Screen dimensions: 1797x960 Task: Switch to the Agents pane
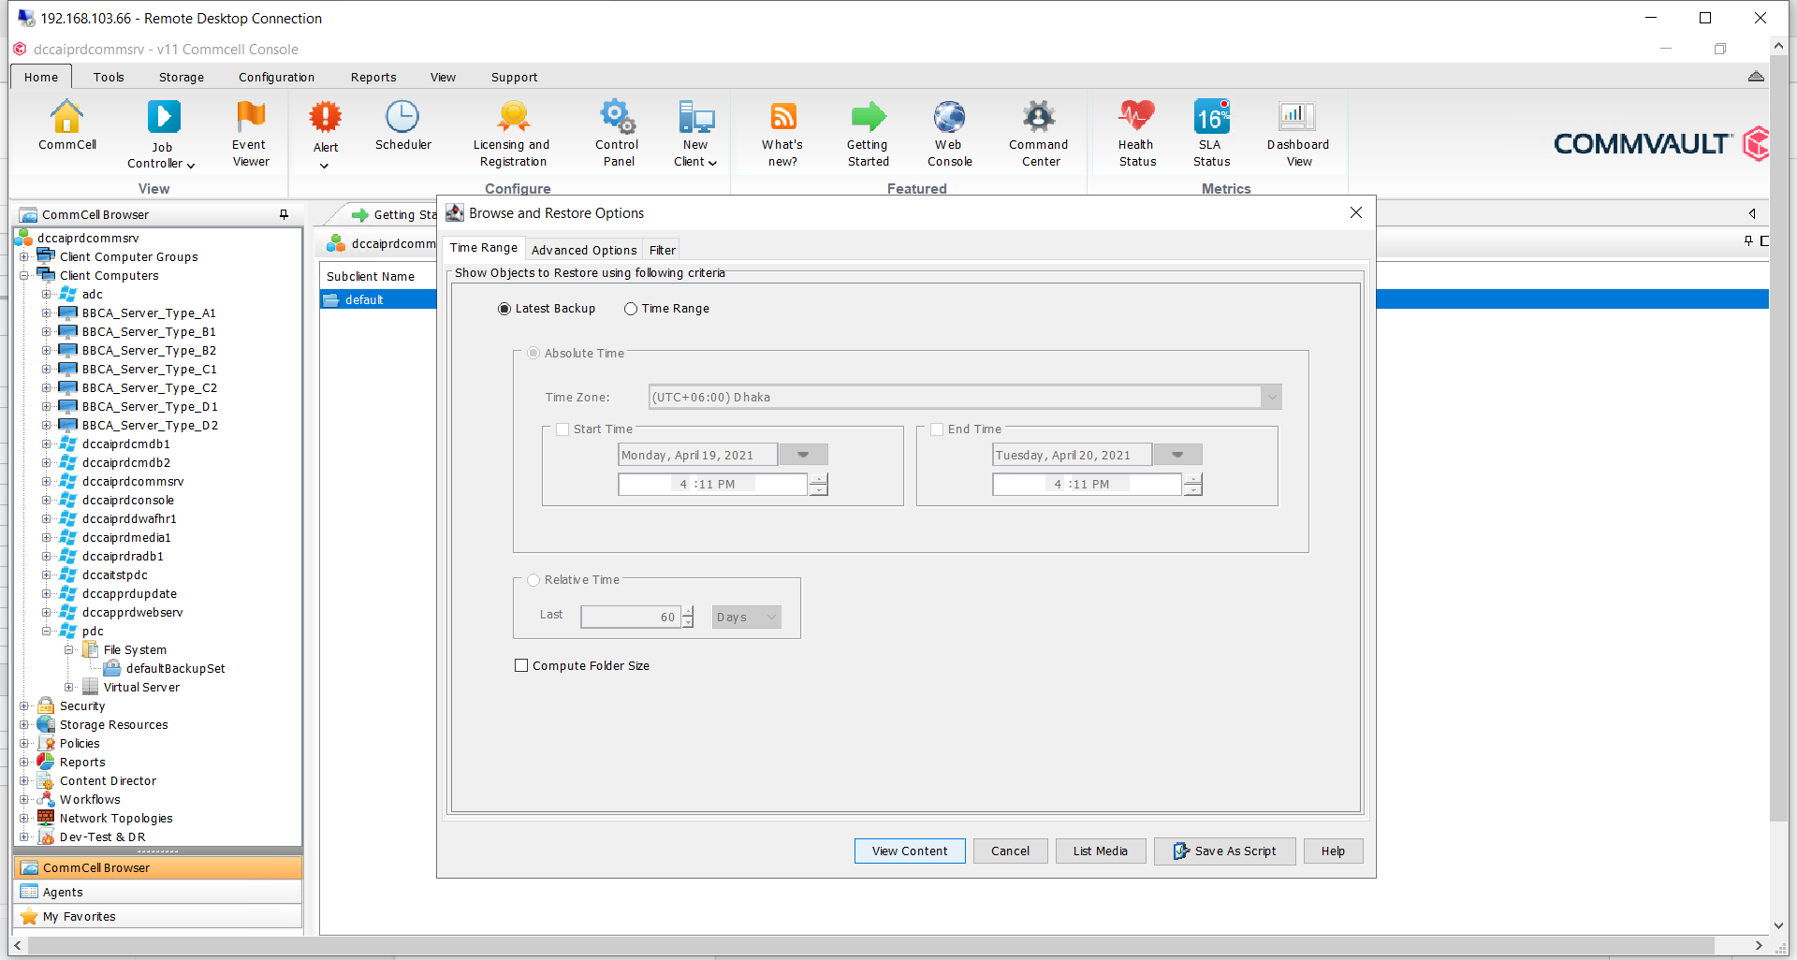click(x=157, y=892)
